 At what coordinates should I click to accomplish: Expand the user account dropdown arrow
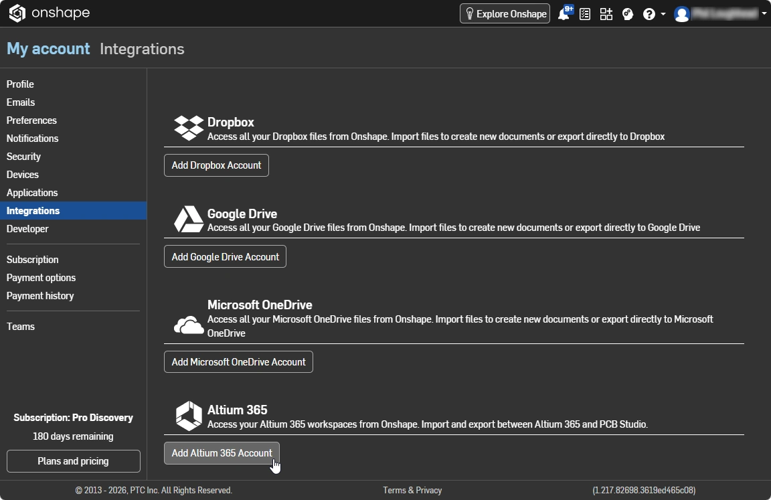click(x=764, y=14)
